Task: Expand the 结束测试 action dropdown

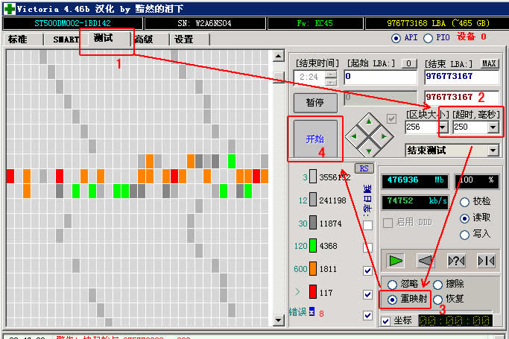Action: click(493, 151)
